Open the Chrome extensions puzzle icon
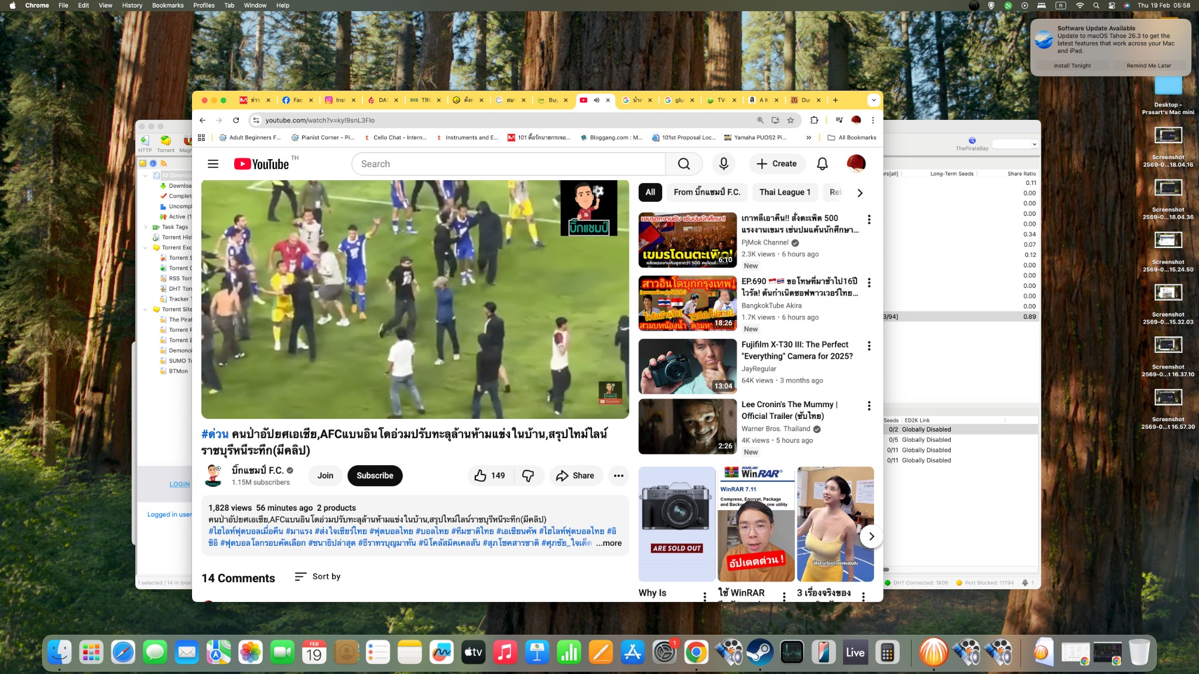 pyautogui.click(x=814, y=120)
